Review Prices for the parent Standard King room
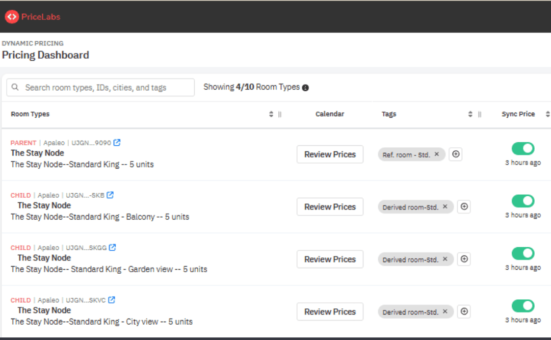The height and width of the screenshot is (340, 551). pyautogui.click(x=330, y=154)
